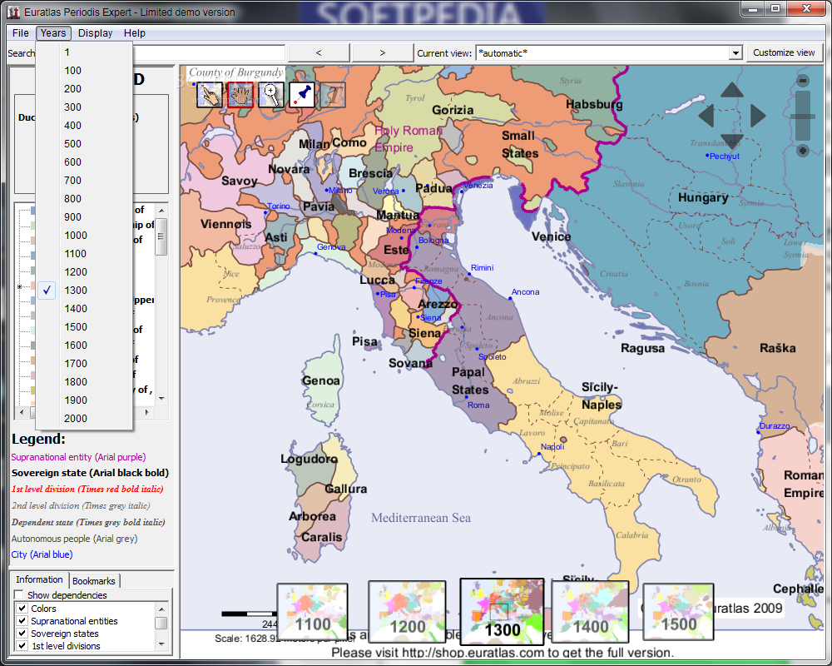The image size is (832, 666).
Task: Choose year 1200 from Years menu
Action: click(84, 272)
